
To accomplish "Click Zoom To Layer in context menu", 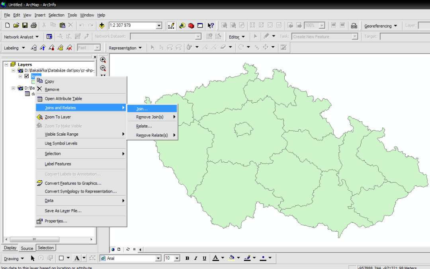I will coord(81,117).
